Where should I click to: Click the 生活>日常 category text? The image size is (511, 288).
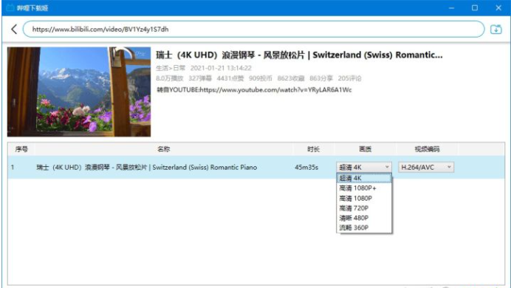171,68
